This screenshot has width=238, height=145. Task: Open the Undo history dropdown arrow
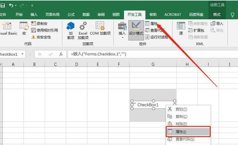pyautogui.click(x=16, y=6)
